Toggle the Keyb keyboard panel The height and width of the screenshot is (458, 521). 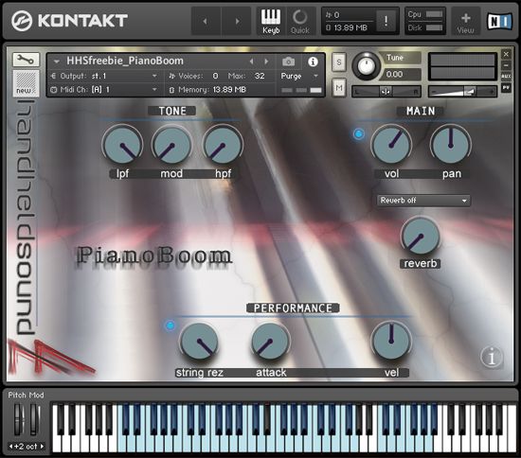271,21
